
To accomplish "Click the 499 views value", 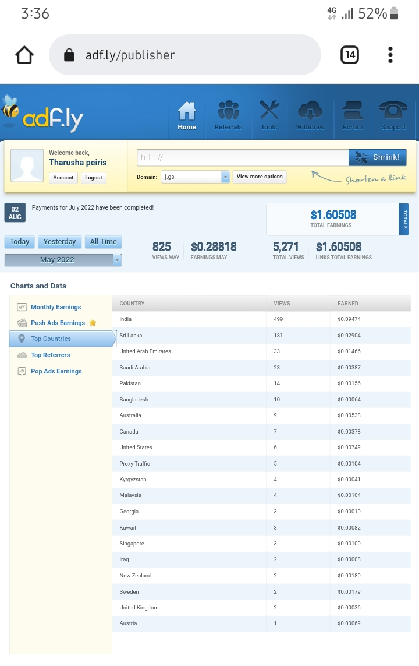I will coord(278,319).
